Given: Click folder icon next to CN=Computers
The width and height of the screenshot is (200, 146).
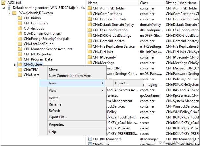Looking at the screenshot, I should 20,23.
